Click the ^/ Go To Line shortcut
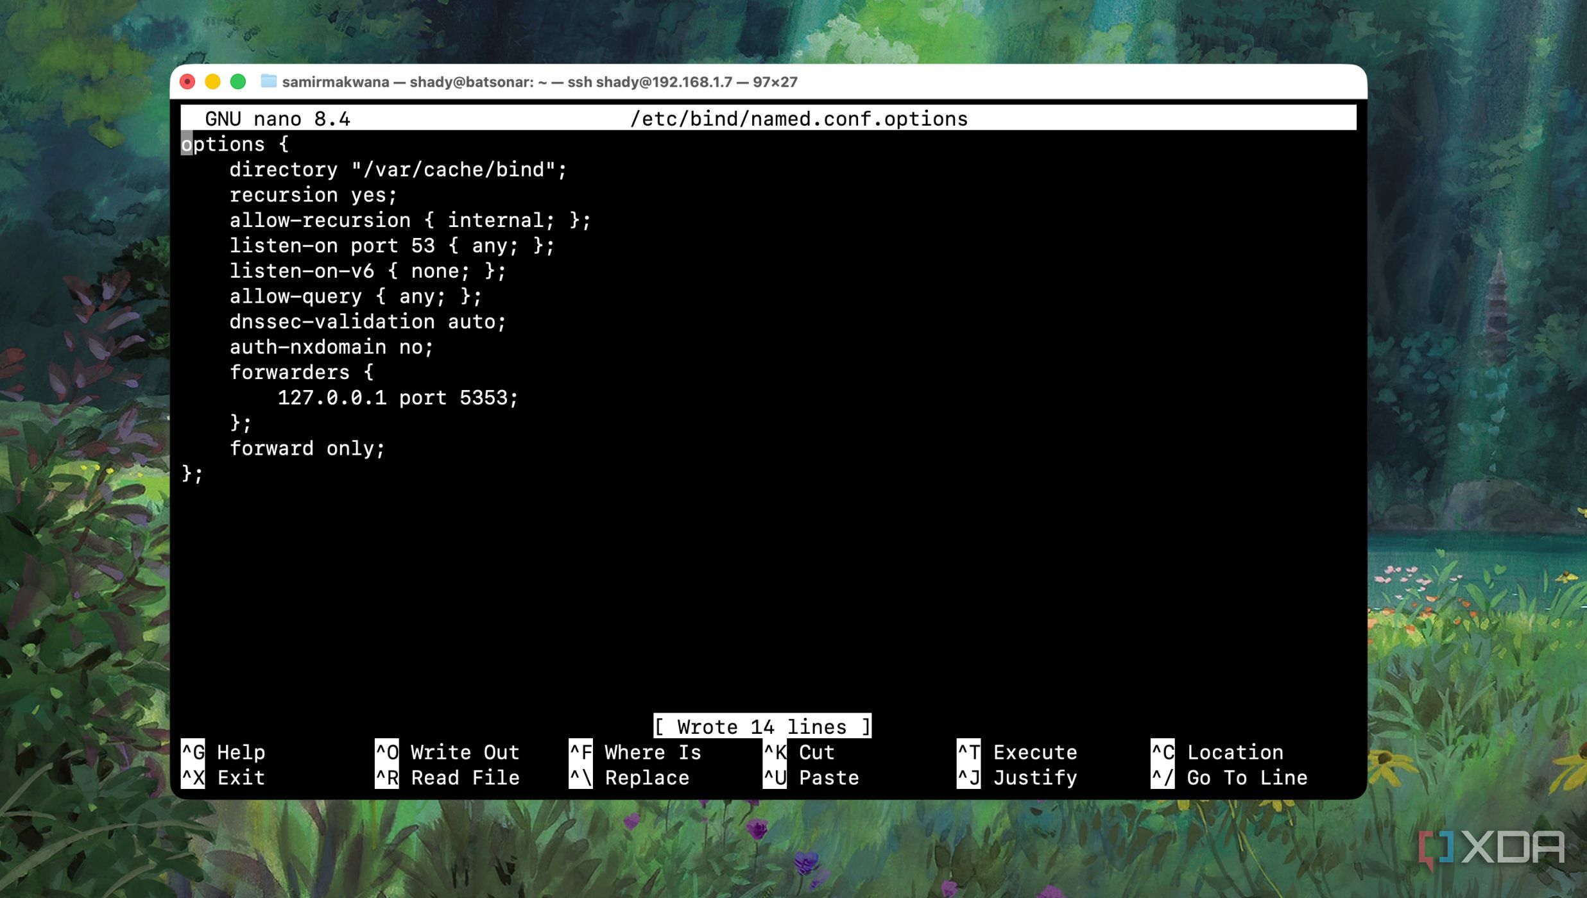The image size is (1587, 898). tap(1229, 777)
